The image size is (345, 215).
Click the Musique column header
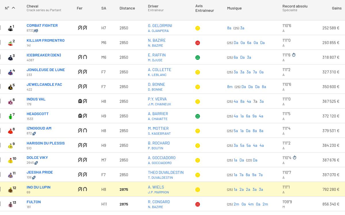pyautogui.click(x=234, y=8)
